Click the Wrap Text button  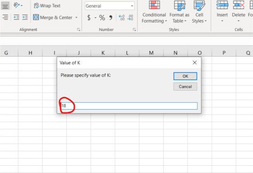point(47,5)
